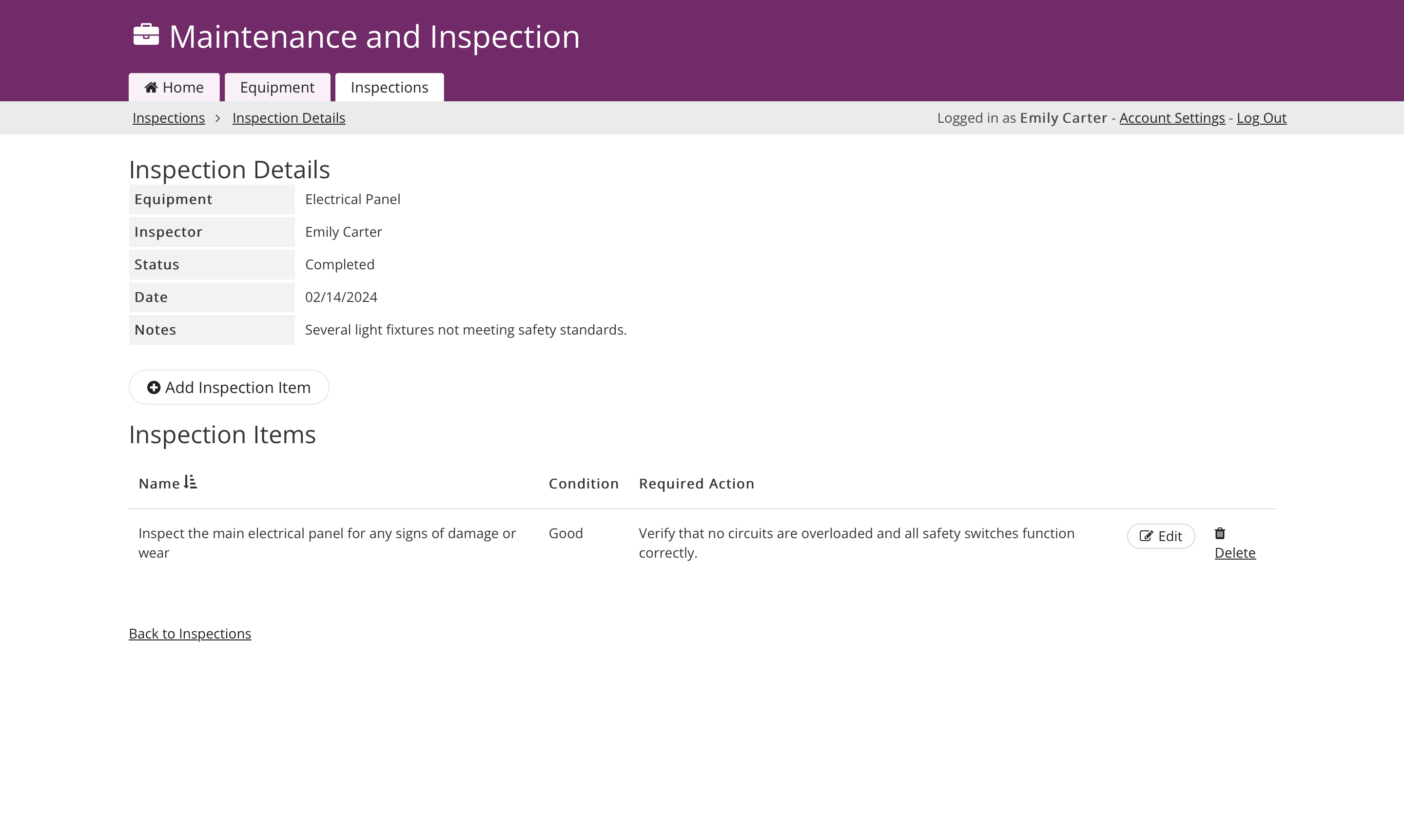Click the trash can delete icon
1404x825 pixels.
pos(1220,533)
